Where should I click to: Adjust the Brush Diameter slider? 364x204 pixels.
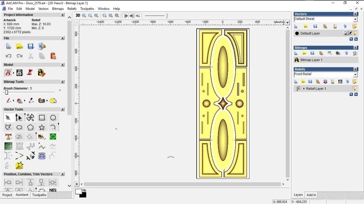pos(7,92)
